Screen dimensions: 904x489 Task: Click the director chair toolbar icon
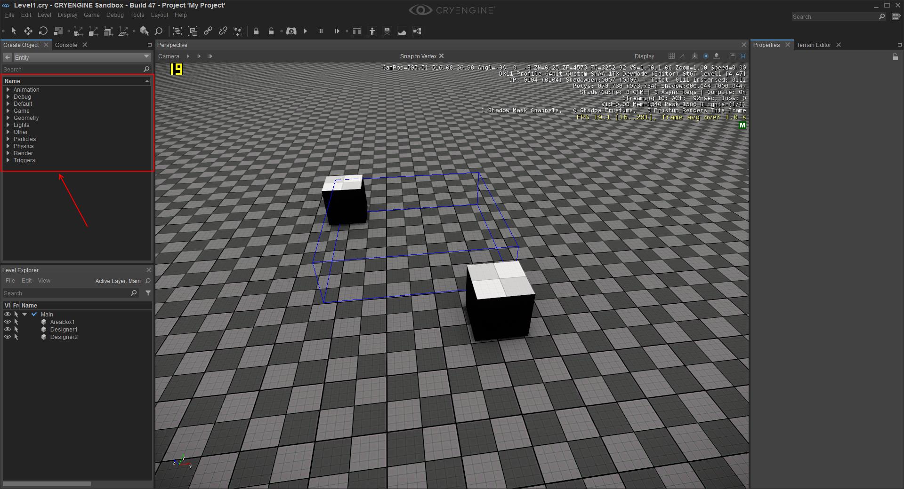coord(387,31)
